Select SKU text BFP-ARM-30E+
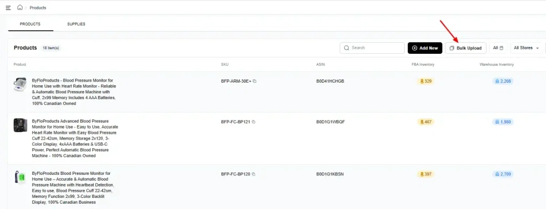 click(x=236, y=81)
